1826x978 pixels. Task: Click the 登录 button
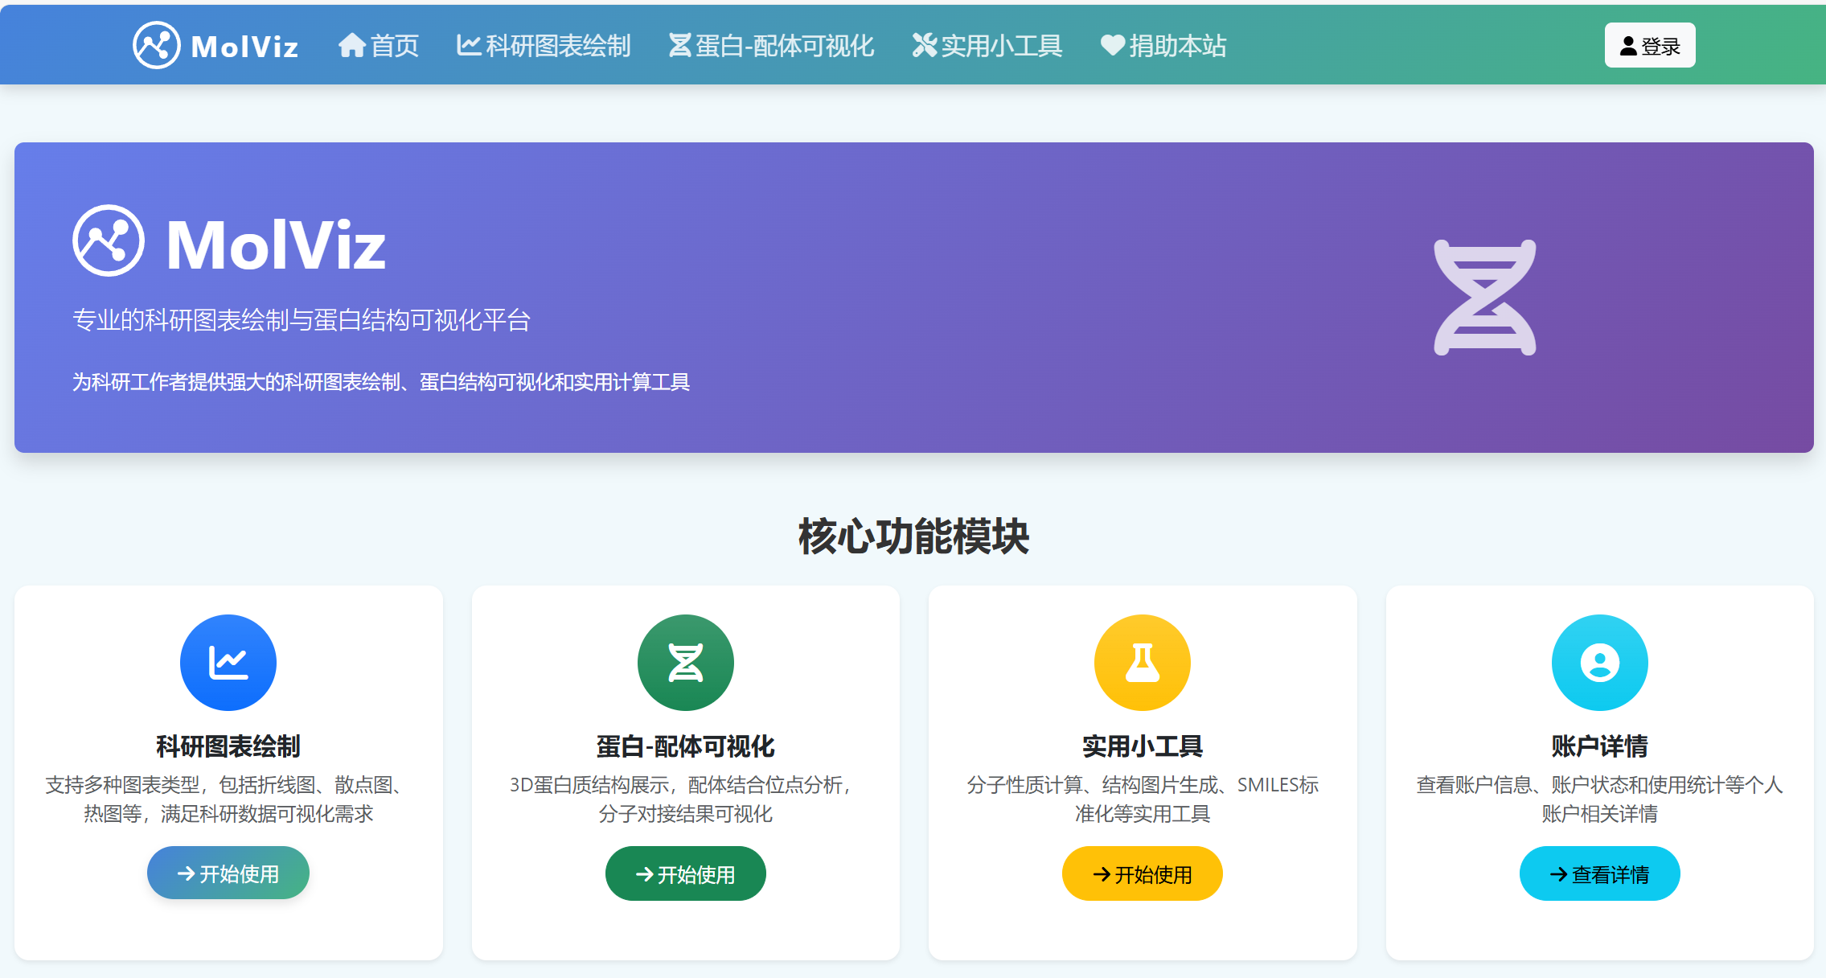point(1649,46)
